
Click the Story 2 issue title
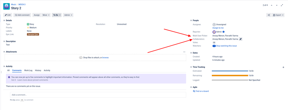point(16,8)
